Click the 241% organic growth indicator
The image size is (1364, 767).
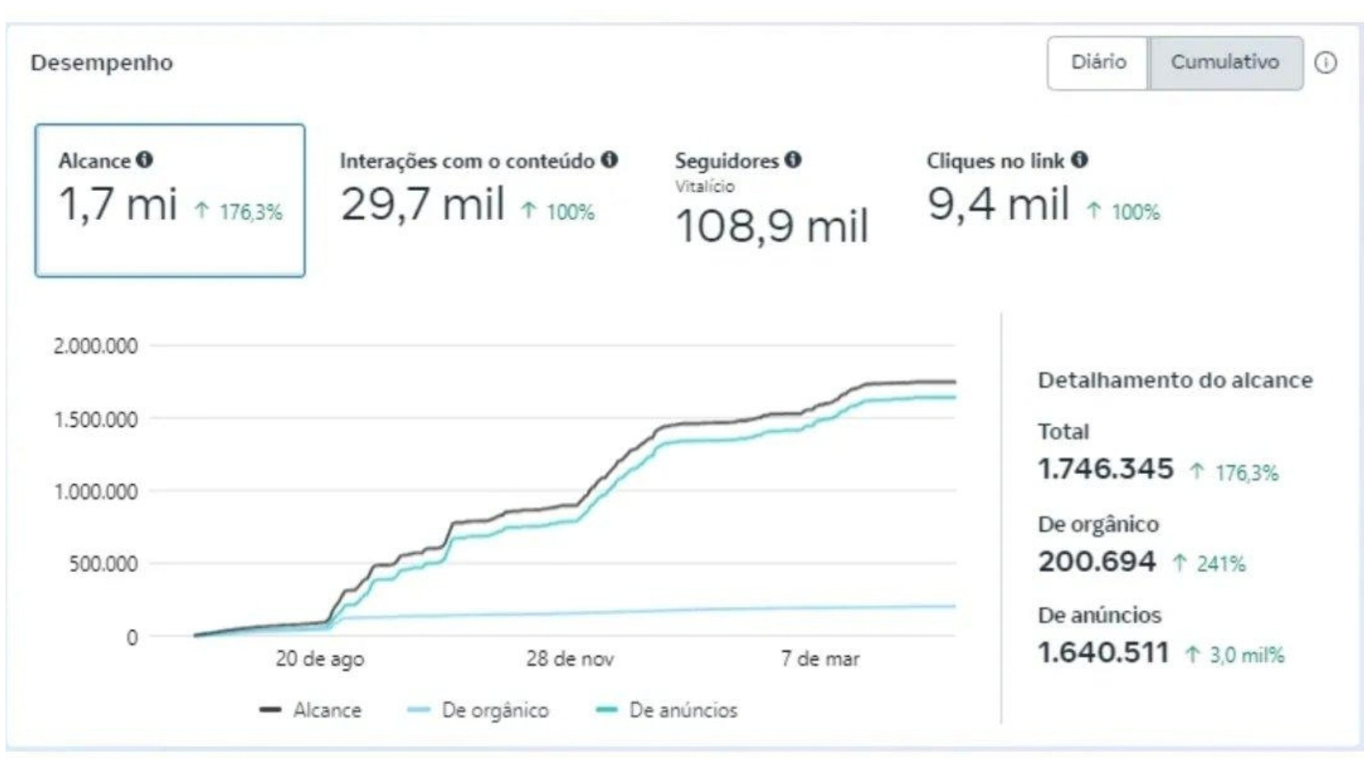1209,563
